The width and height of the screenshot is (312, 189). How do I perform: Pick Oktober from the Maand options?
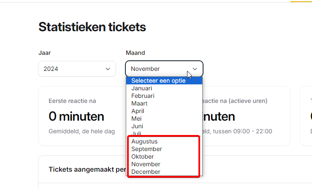click(142, 157)
